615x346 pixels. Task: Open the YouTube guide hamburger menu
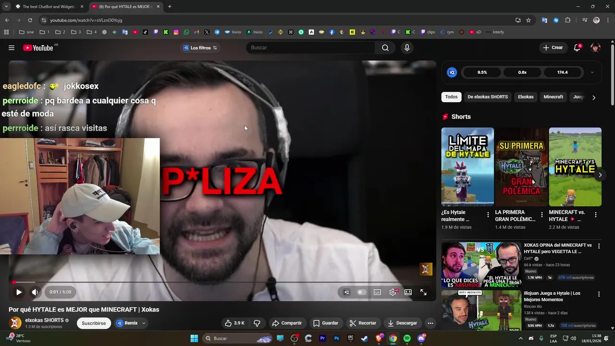[x=12, y=48]
